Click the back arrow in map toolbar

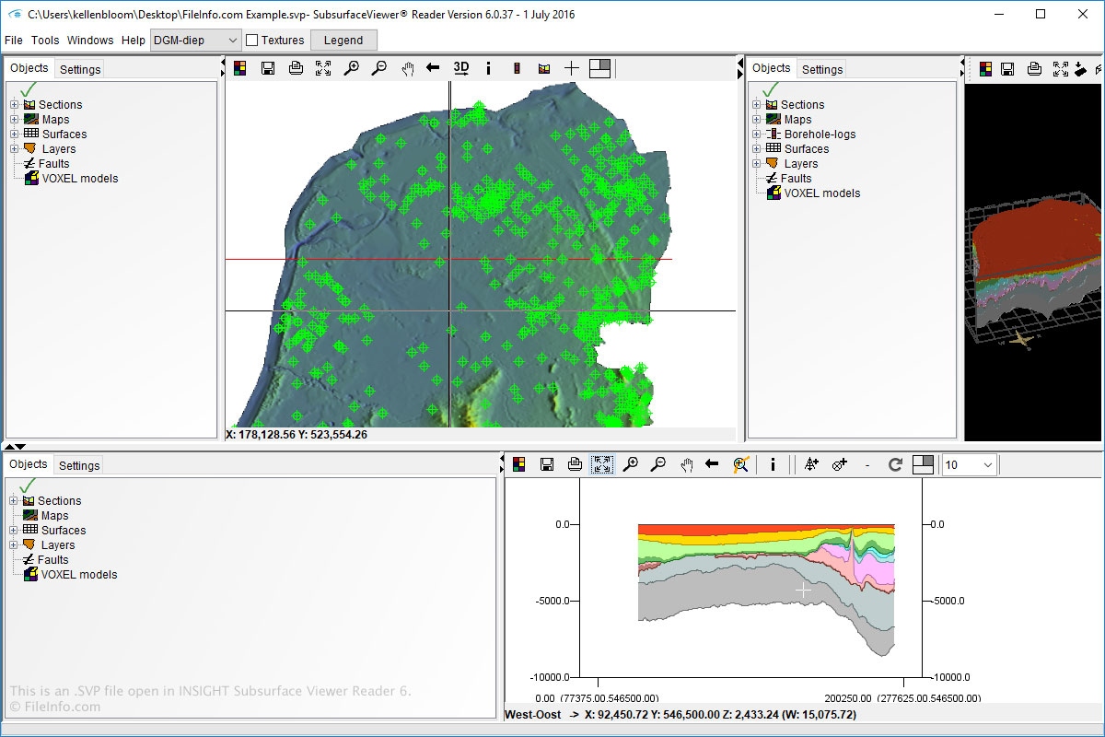(433, 68)
